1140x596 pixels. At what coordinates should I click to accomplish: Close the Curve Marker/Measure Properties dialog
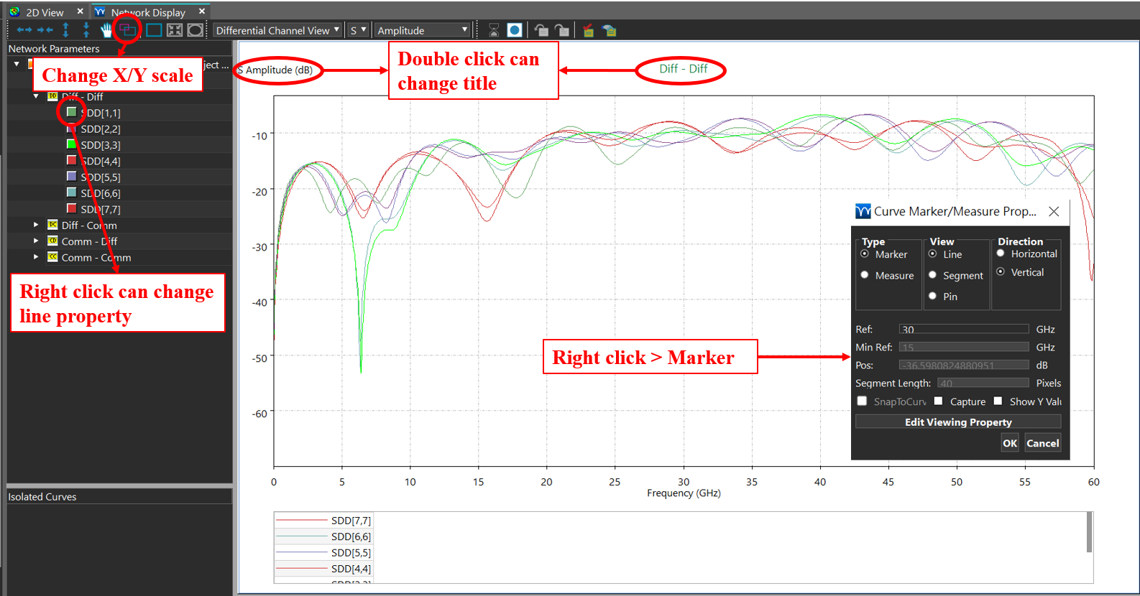pyautogui.click(x=1054, y=211)
